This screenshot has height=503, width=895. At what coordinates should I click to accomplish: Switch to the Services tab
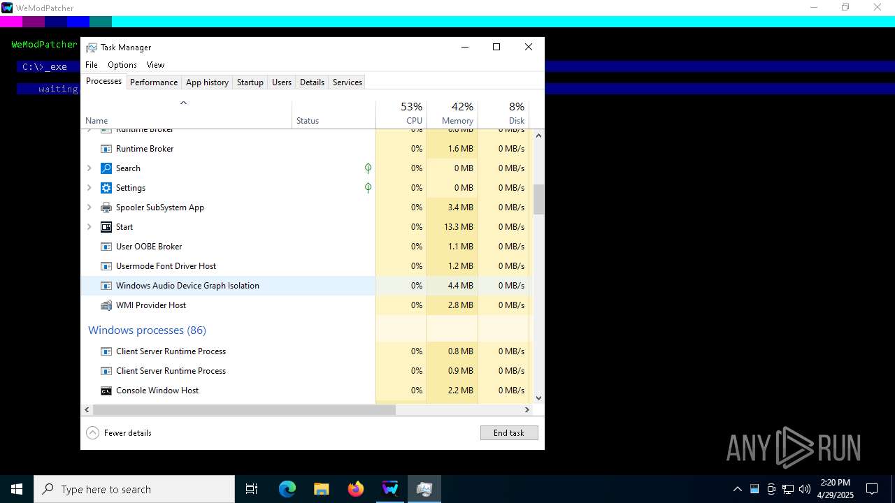pos(348,82)
